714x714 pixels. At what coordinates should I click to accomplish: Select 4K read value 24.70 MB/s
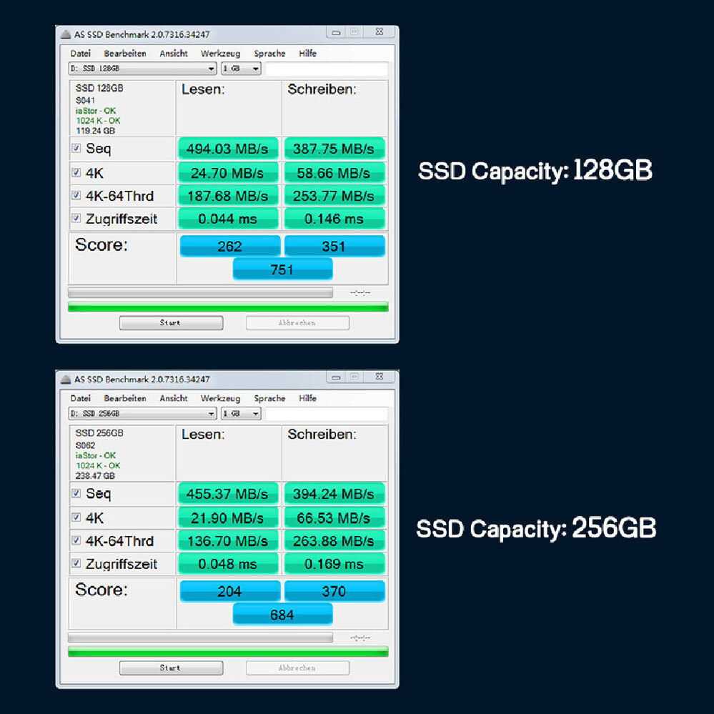click(228, 173)
